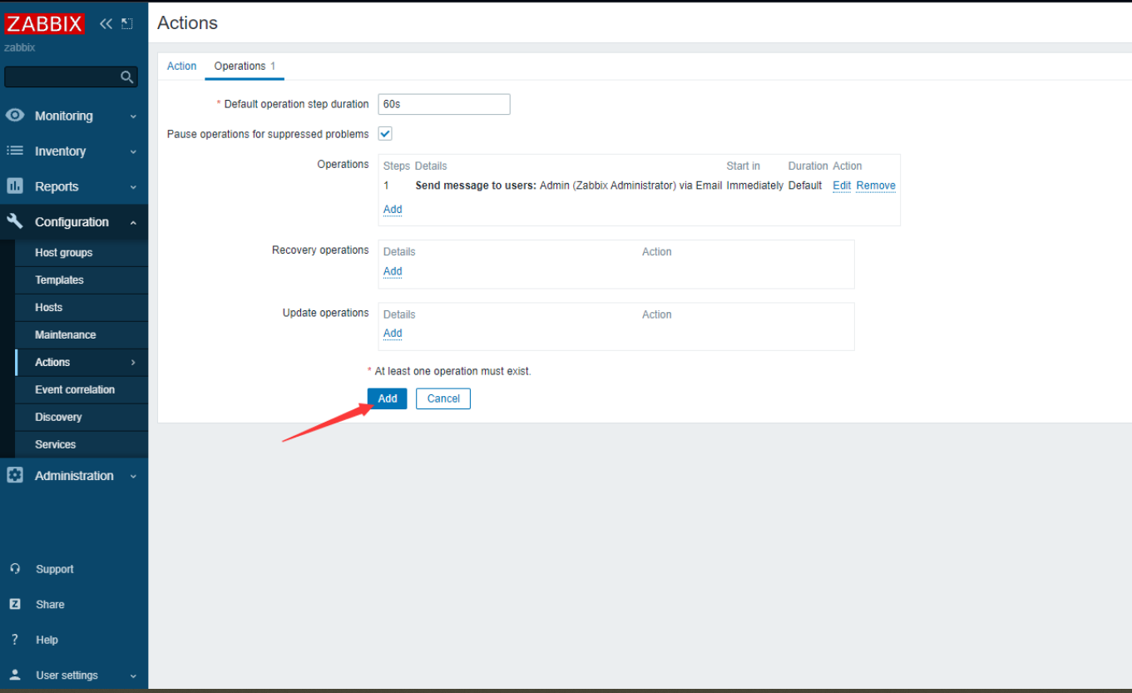Click the blue Add button

(388, 398)
